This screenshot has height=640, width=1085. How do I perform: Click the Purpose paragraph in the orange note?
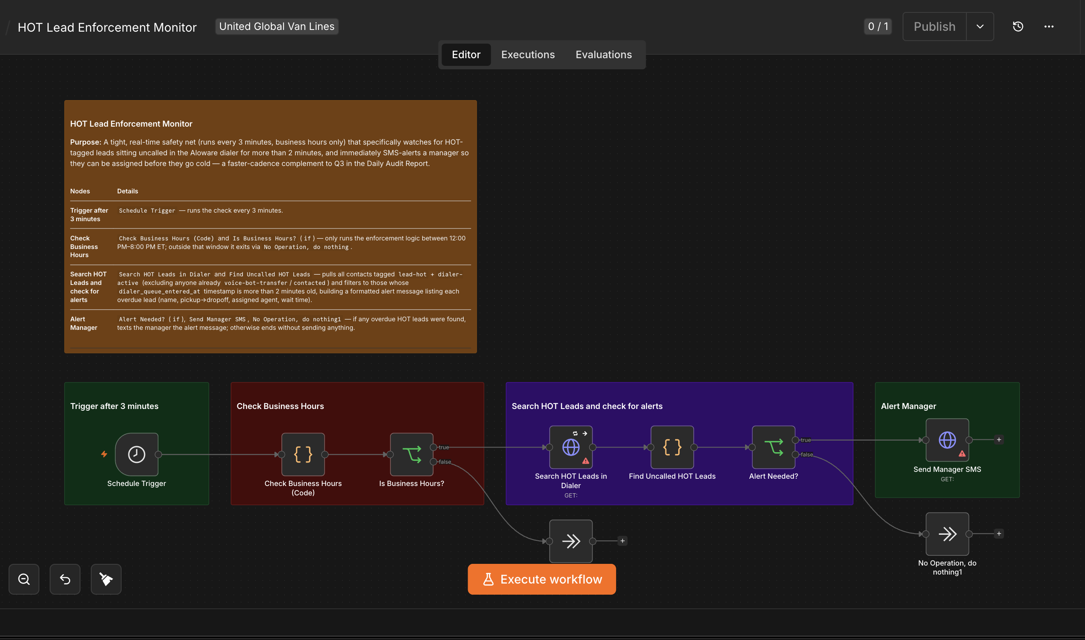coord(270,153)
